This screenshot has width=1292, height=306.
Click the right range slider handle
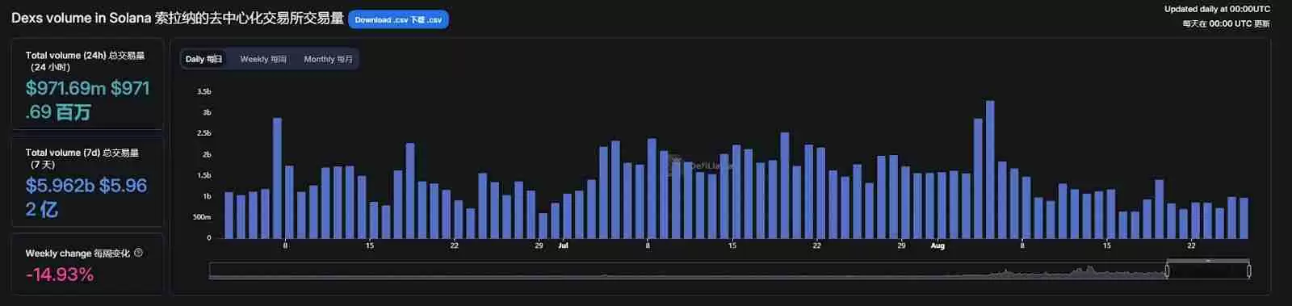[1249, 271]
